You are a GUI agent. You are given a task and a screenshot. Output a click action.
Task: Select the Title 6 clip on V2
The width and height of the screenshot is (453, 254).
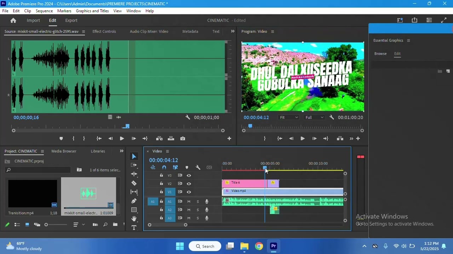pyautogui.click(x=244, y=183)
